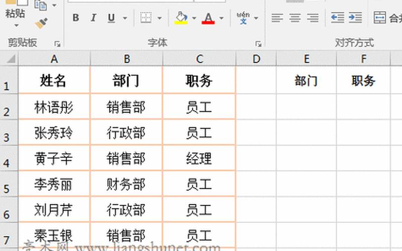Toggle Underline formatting
This screenshot has height=251, width=402.
111,18
